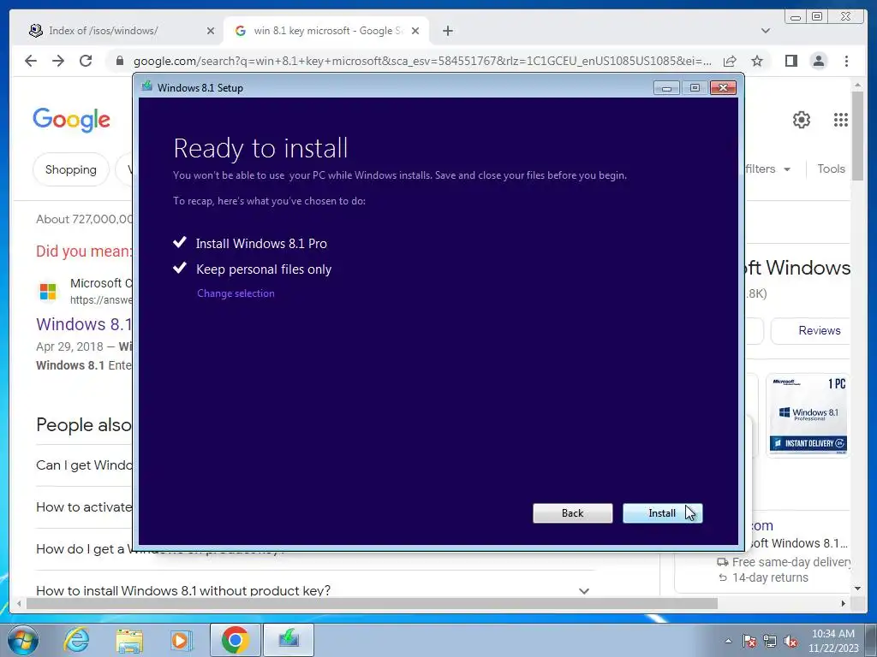Open a new Chrome tab

447,31
